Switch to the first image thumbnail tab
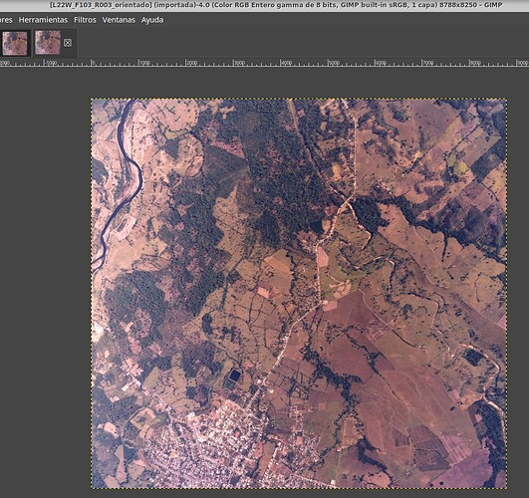 (x=15, y=43)
